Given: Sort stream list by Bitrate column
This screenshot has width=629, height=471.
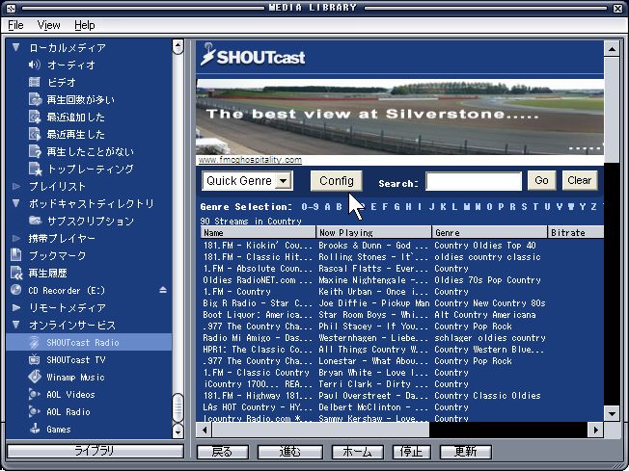Looking at the screenshot, I should click(574, 232).
